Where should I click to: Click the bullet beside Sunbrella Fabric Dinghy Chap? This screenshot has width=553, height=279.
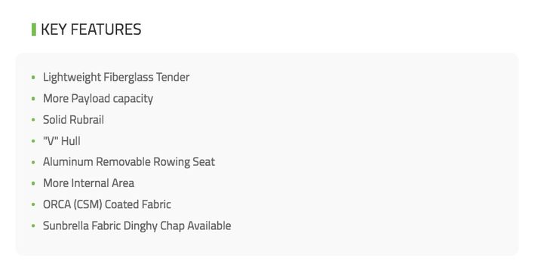[33, 225]
